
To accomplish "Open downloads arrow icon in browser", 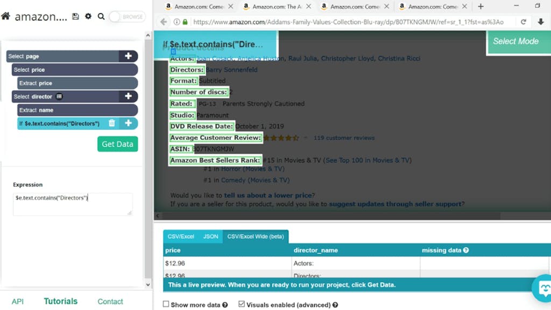I will pos(541,22).
